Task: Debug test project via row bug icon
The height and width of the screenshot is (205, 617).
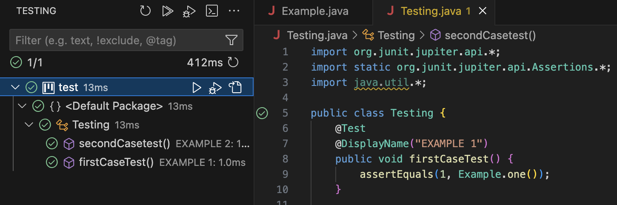Action: 215,88
